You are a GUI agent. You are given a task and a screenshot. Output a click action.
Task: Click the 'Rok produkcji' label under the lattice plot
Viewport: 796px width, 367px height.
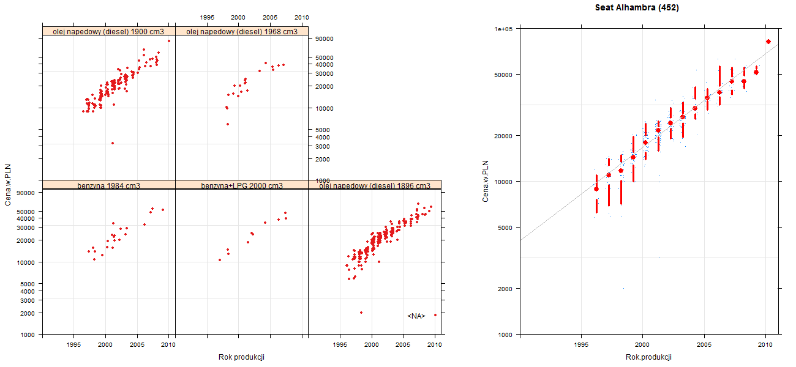tap(241, 357)
